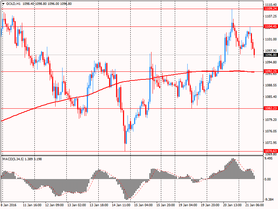Select the MACD(5,34,5) indicator label
This screenshot has height=209, width=278.
pos(13,159)
